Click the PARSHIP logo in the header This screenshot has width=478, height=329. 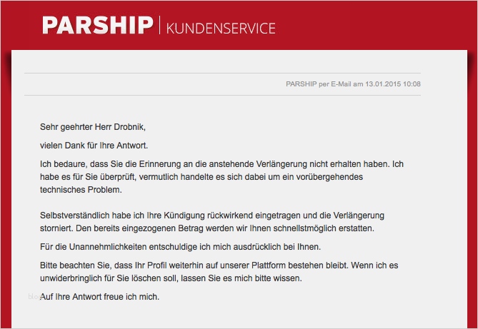point(97,26)
